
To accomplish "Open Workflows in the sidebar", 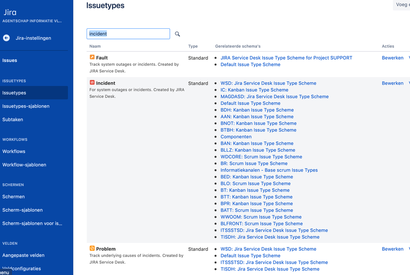I will [14, 151].
